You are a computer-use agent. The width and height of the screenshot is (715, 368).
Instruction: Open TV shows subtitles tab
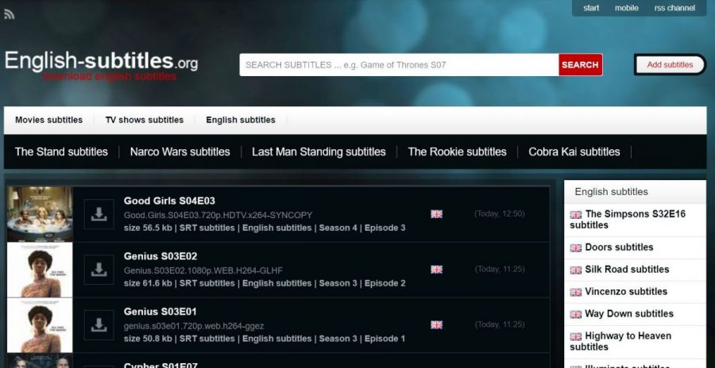144,121
